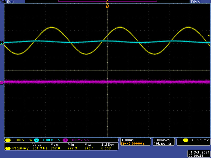Click the orange trigger position T marker
The height and width of the screenshot is (158, 211).
tap(107, 6)
